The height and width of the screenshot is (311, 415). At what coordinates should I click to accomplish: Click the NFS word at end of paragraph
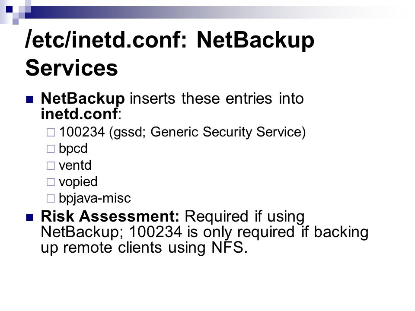227,248
